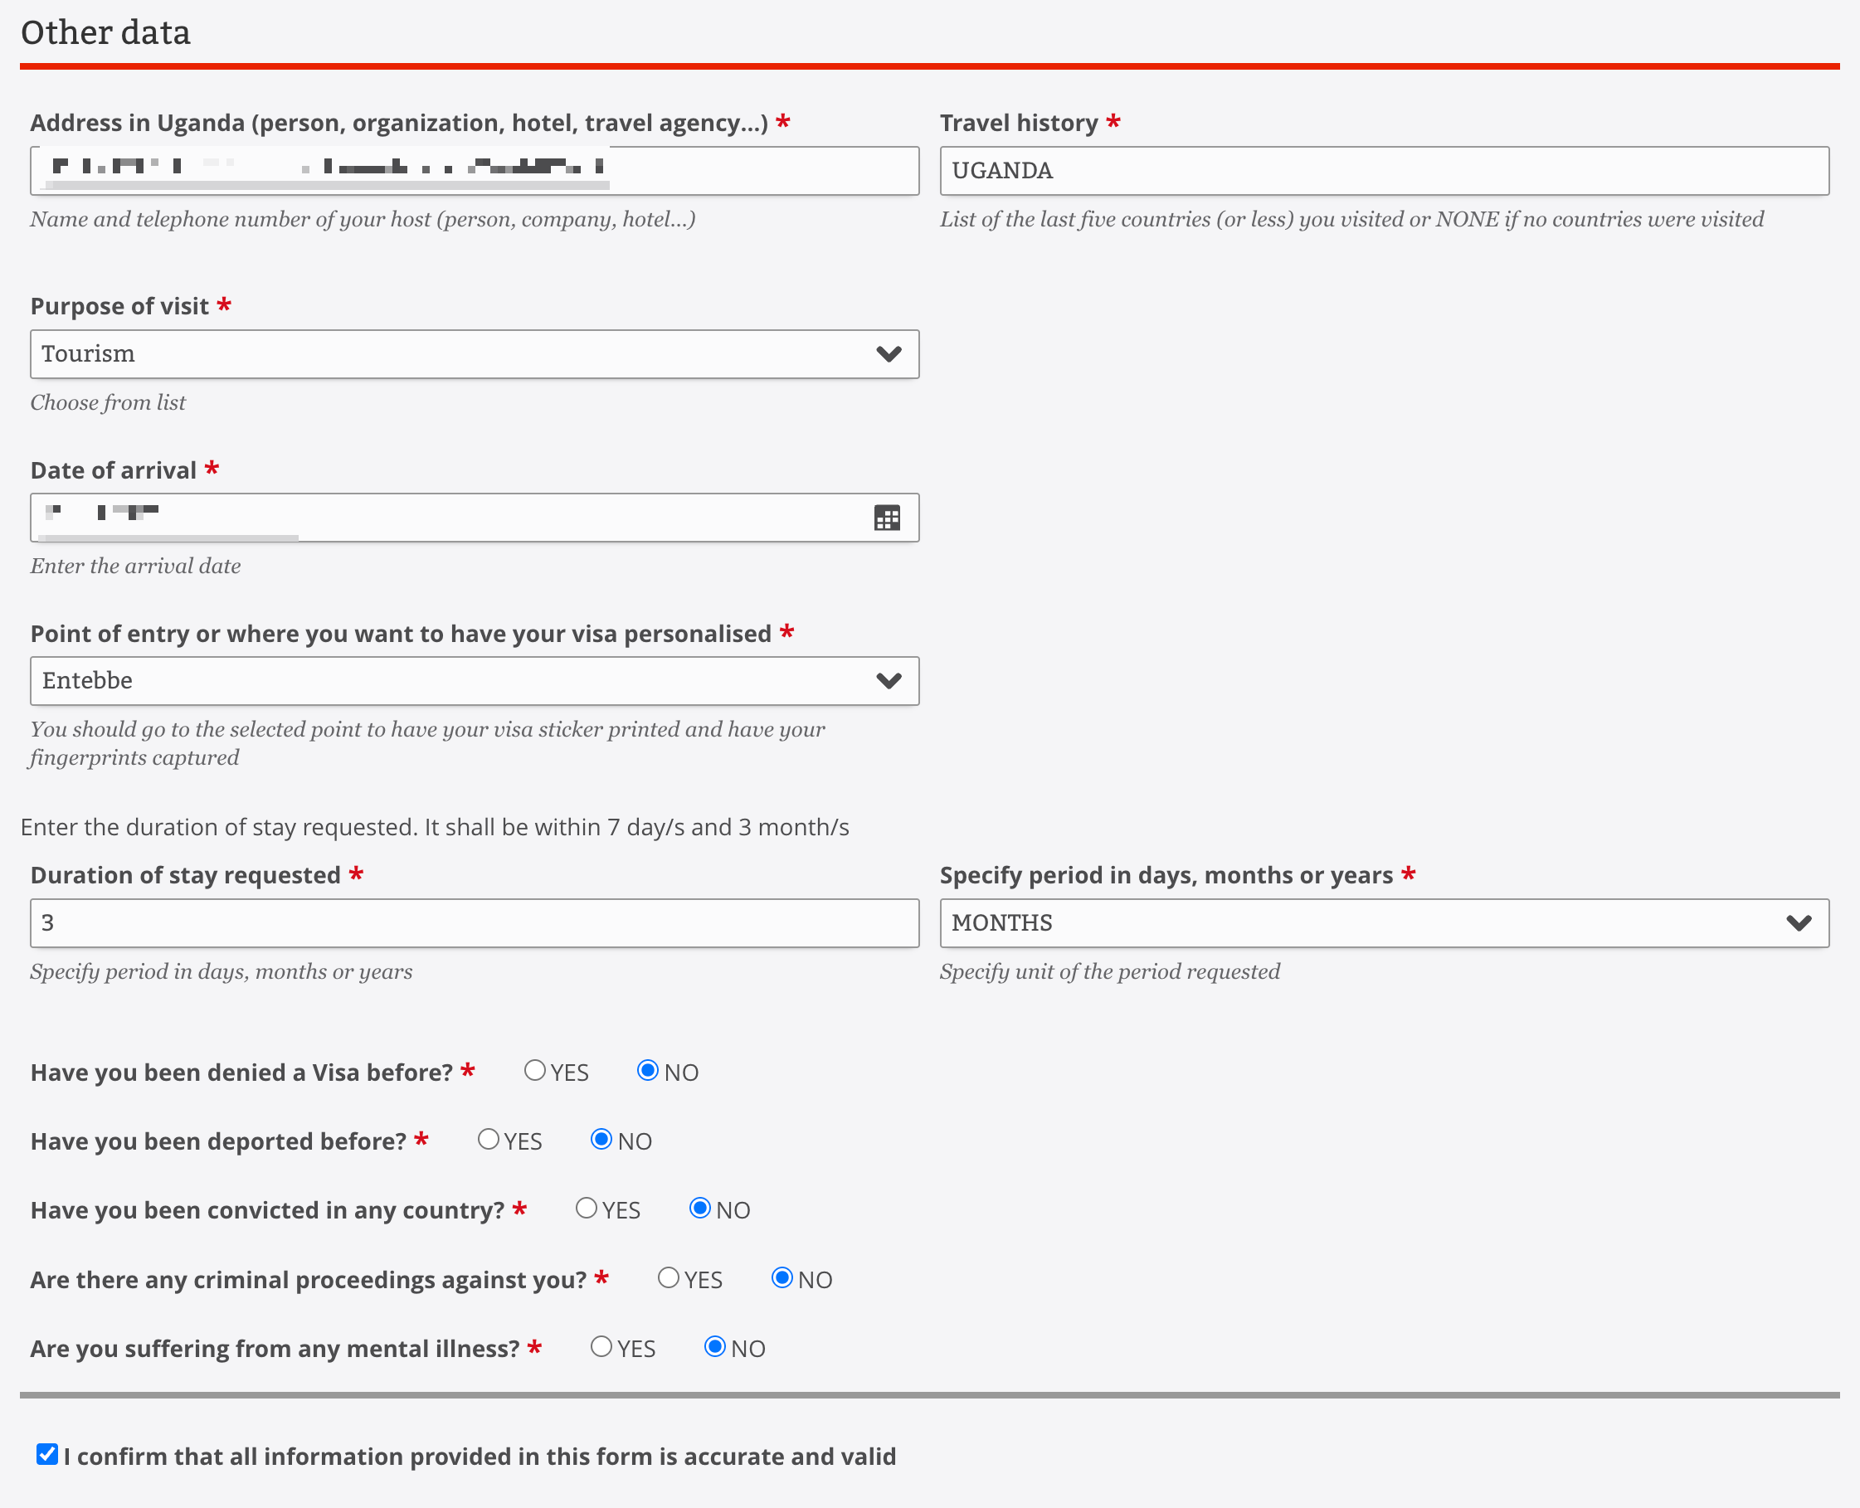The height and width of the screenshot is (1508, 1860).
Task: Uncheck the information accuracy confirmation checkbox
Action: [47, 1454]
